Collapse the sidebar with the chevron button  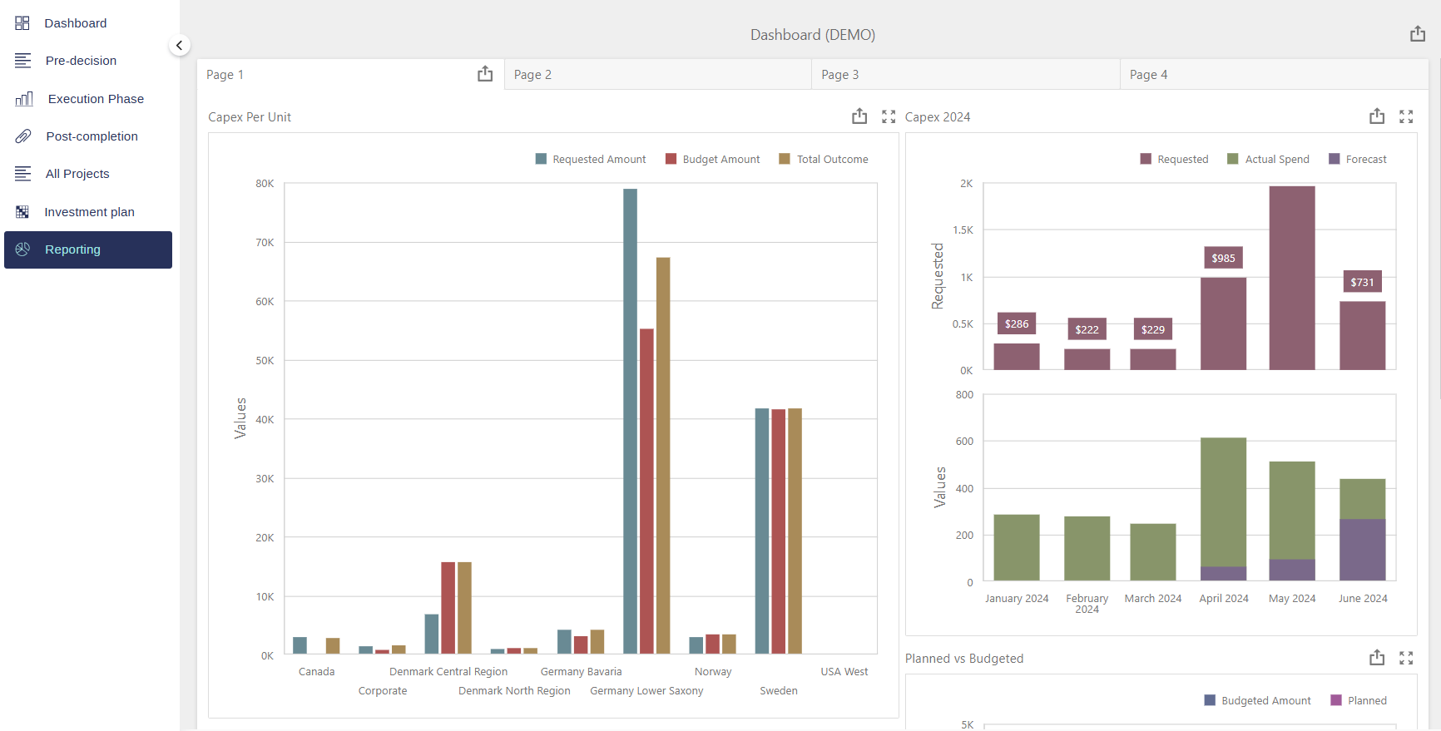click(x=179, y=46)
